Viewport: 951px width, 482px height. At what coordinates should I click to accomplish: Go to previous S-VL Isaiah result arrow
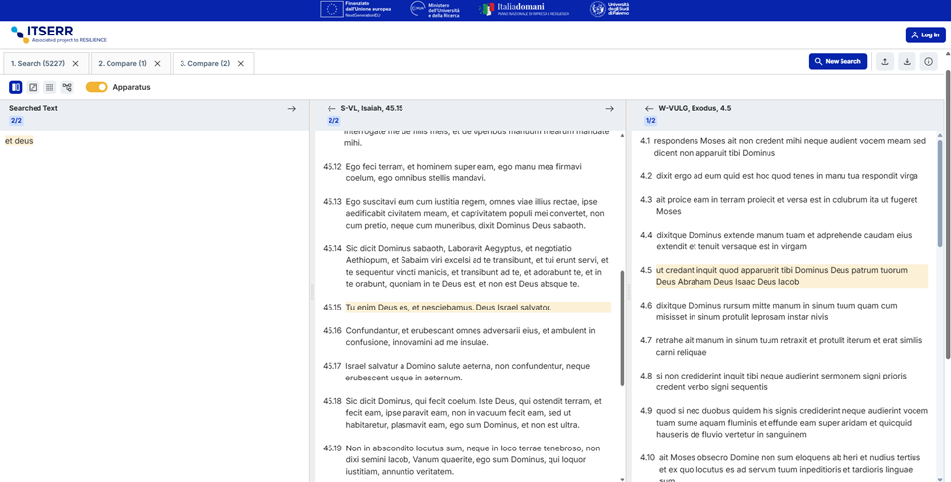coord(331,109)
